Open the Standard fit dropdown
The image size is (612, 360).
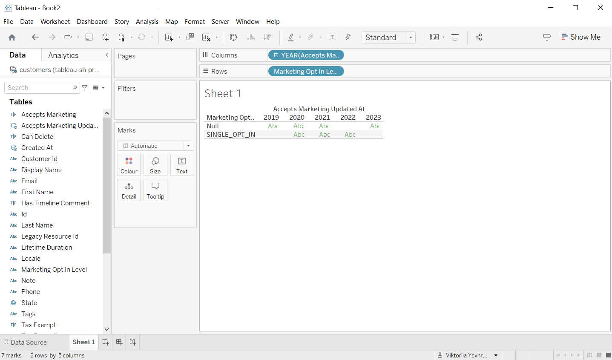point(410,37)
